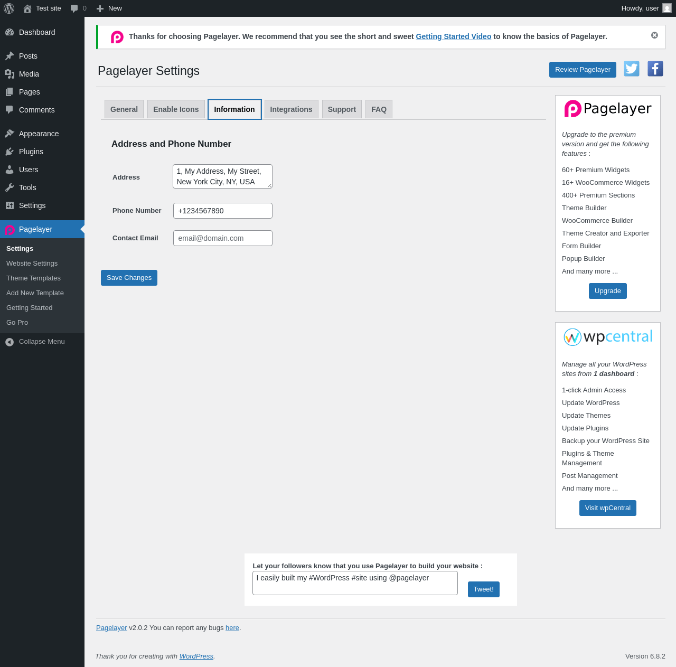Open Pagelayer Facebook icon
The image size is (676, 667).
655,69
